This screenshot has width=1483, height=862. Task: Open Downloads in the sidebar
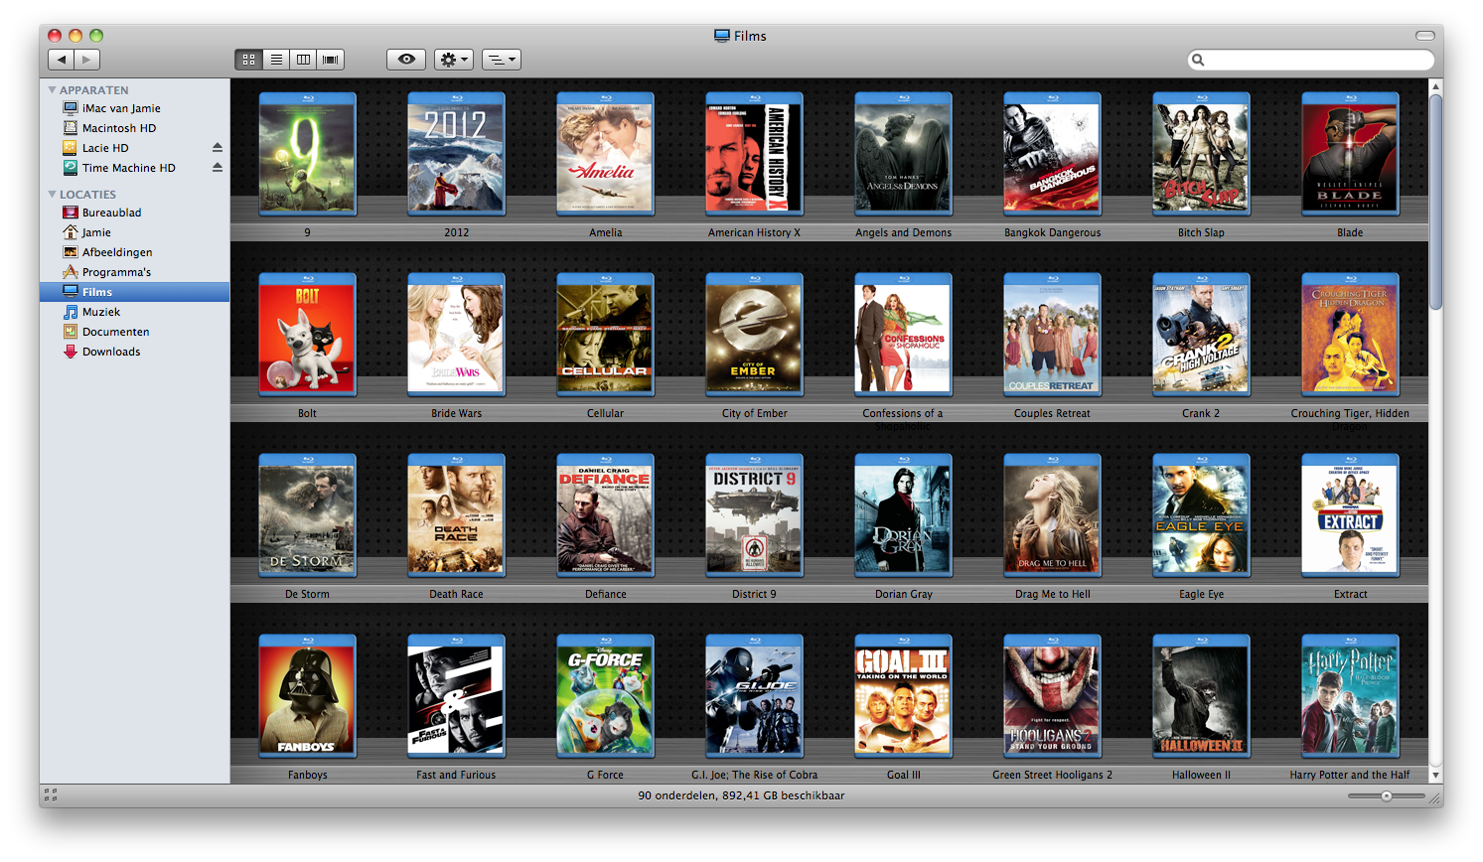[134, 352]
